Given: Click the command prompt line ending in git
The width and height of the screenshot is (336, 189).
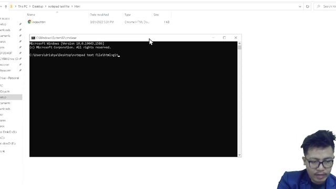Looking at the screenshot, I should pyautogui.click(x=74, y=55).
